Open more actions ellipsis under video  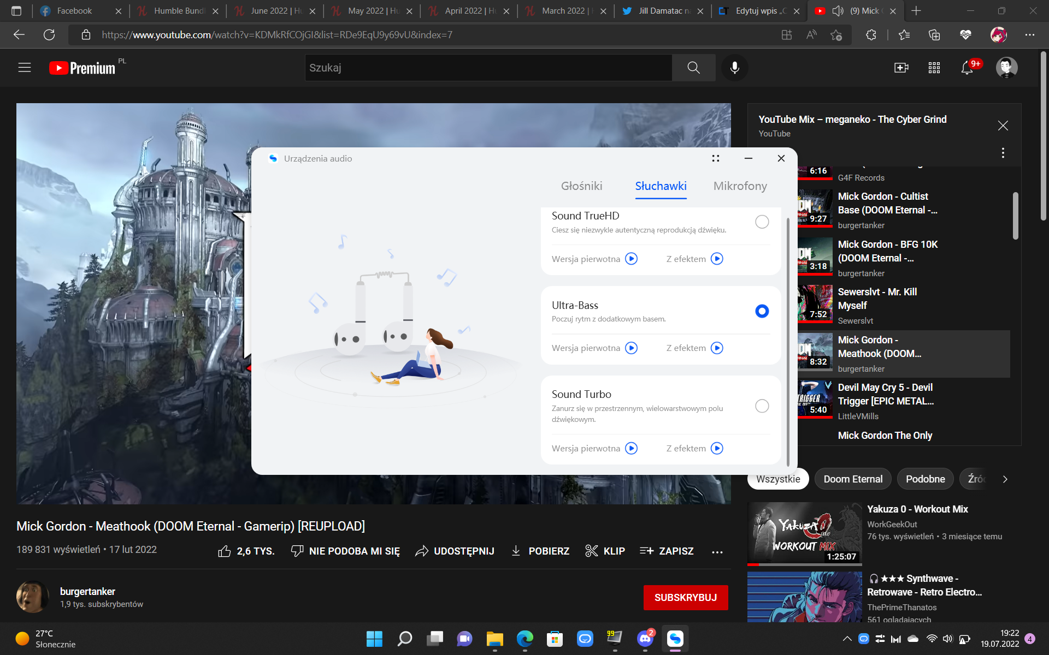717,552
